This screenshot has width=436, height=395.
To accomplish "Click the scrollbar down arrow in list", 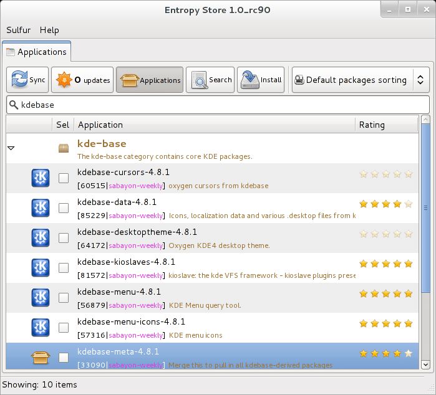I will (x=425, y=364).
